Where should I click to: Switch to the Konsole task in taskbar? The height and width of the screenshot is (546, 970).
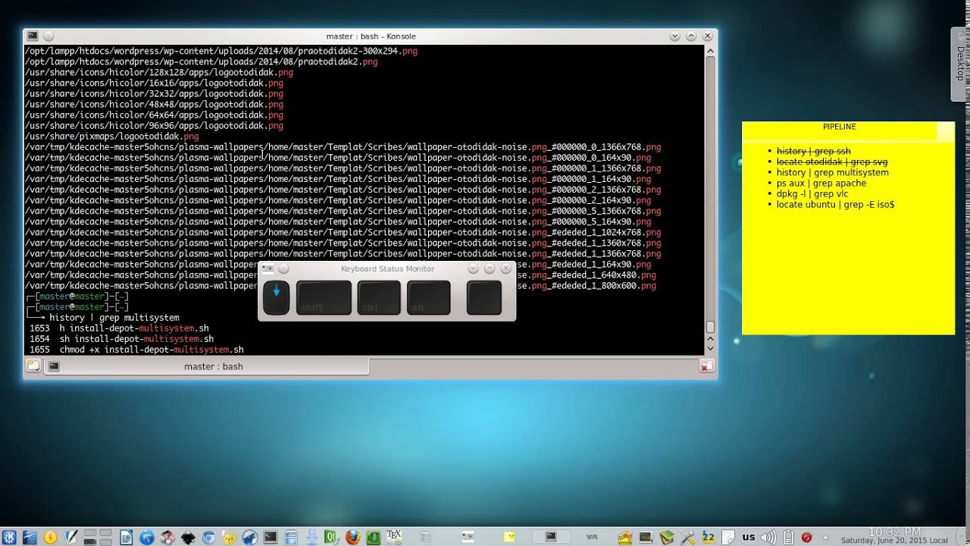(x=551, y=536)
